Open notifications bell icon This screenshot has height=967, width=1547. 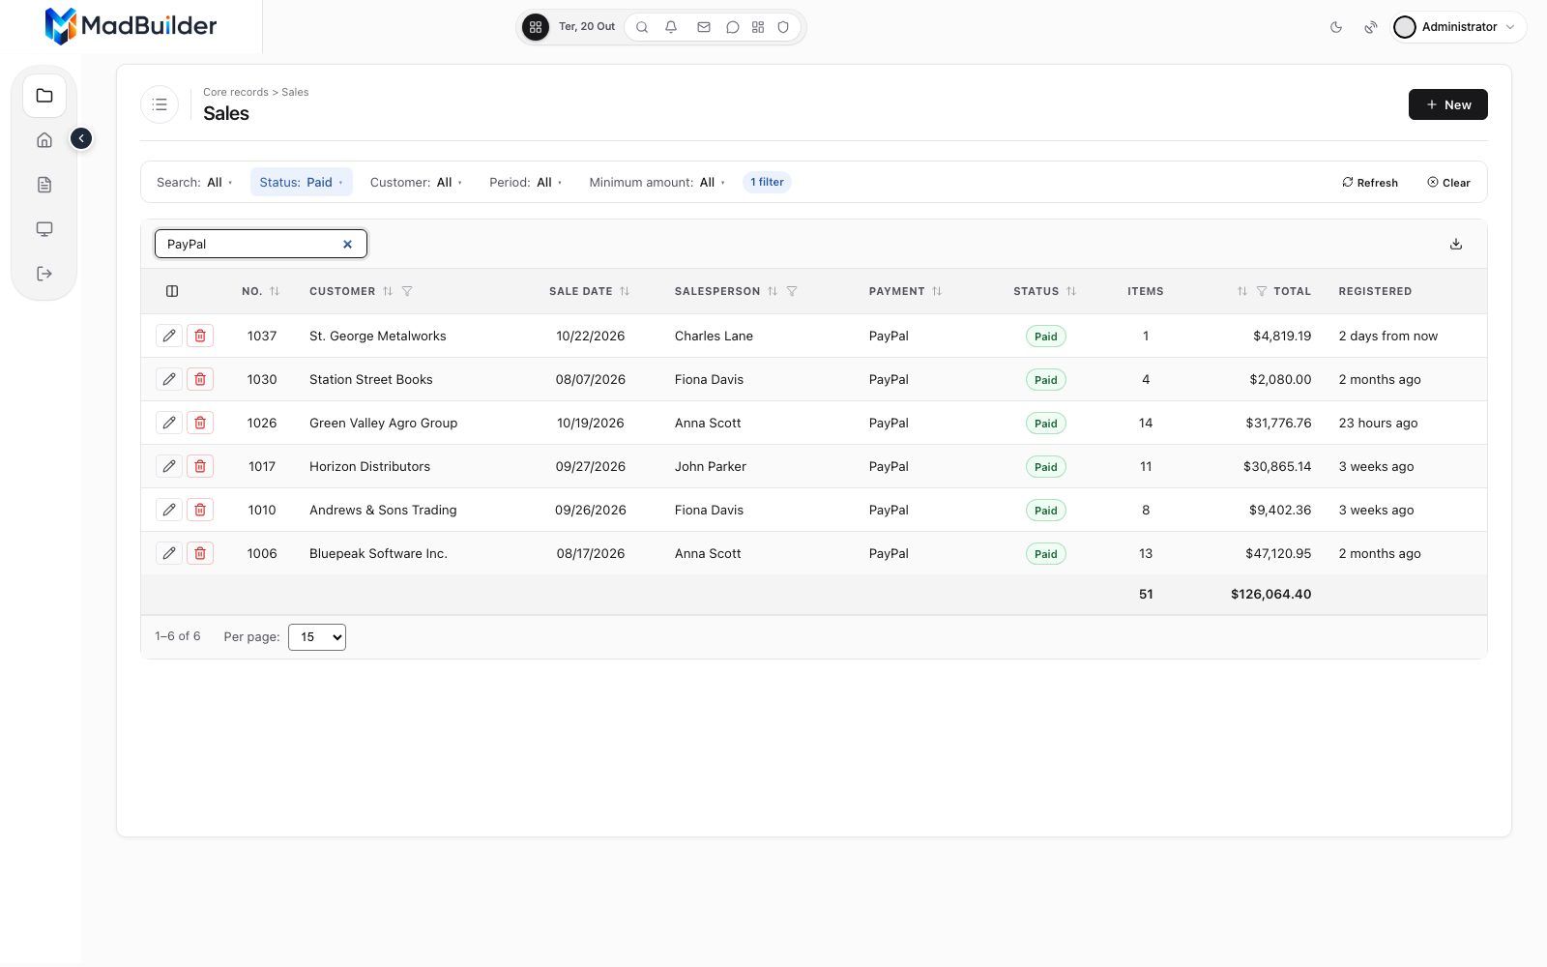coord(671,27)
